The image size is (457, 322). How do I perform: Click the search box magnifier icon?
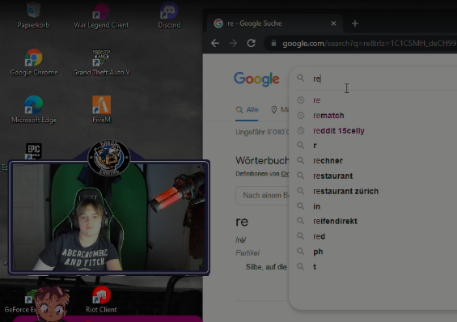point(300,78)
